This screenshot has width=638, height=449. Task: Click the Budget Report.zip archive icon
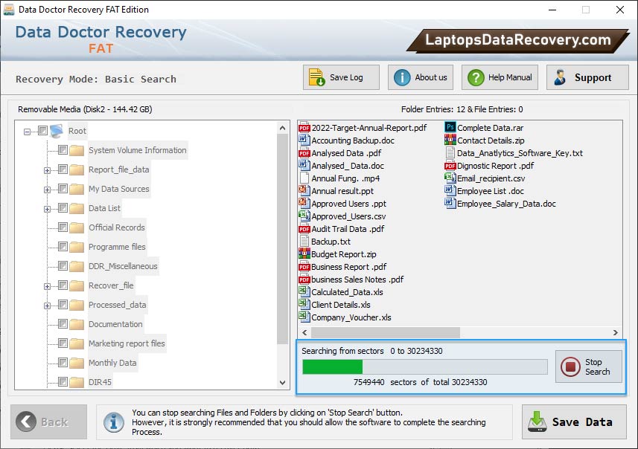pyautogui.click(x=304, y=254)
